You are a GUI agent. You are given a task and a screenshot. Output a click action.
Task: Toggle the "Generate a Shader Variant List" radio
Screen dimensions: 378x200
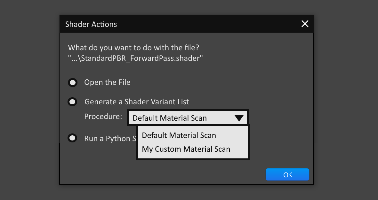73,102
